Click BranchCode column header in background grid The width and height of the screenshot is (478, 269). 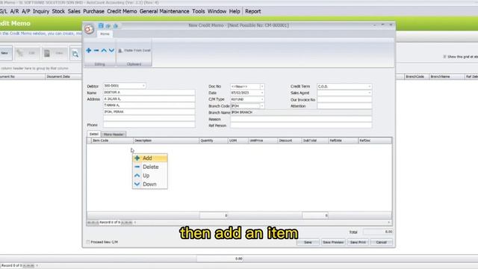[x=417, y=76]
